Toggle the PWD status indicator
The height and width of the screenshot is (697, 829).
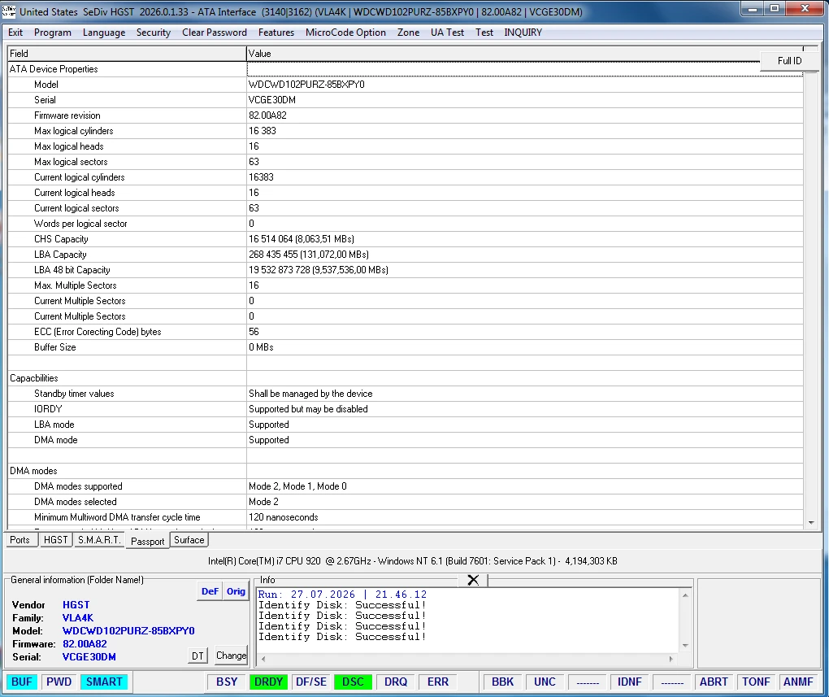[x=59, y=682]
